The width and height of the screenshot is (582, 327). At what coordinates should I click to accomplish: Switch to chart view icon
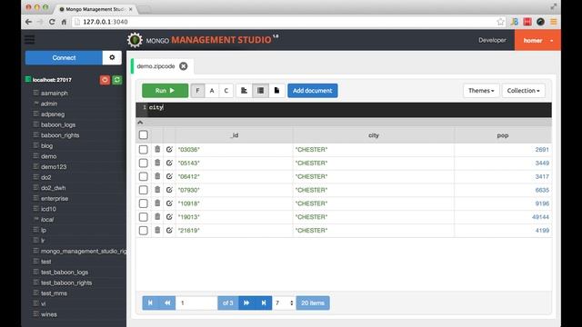click(x=244, y=91)
